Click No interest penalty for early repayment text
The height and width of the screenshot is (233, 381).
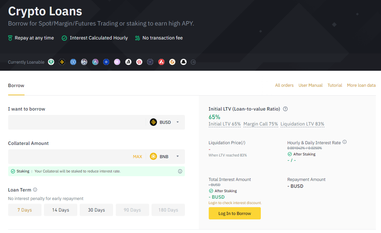tap(46, 199)
